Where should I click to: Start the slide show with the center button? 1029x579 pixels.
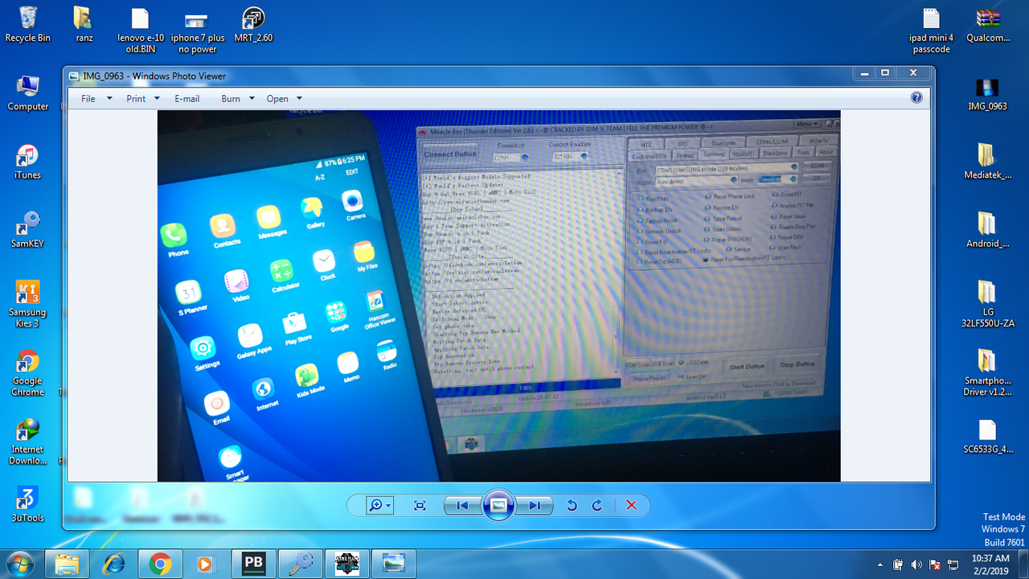[498, 505]
